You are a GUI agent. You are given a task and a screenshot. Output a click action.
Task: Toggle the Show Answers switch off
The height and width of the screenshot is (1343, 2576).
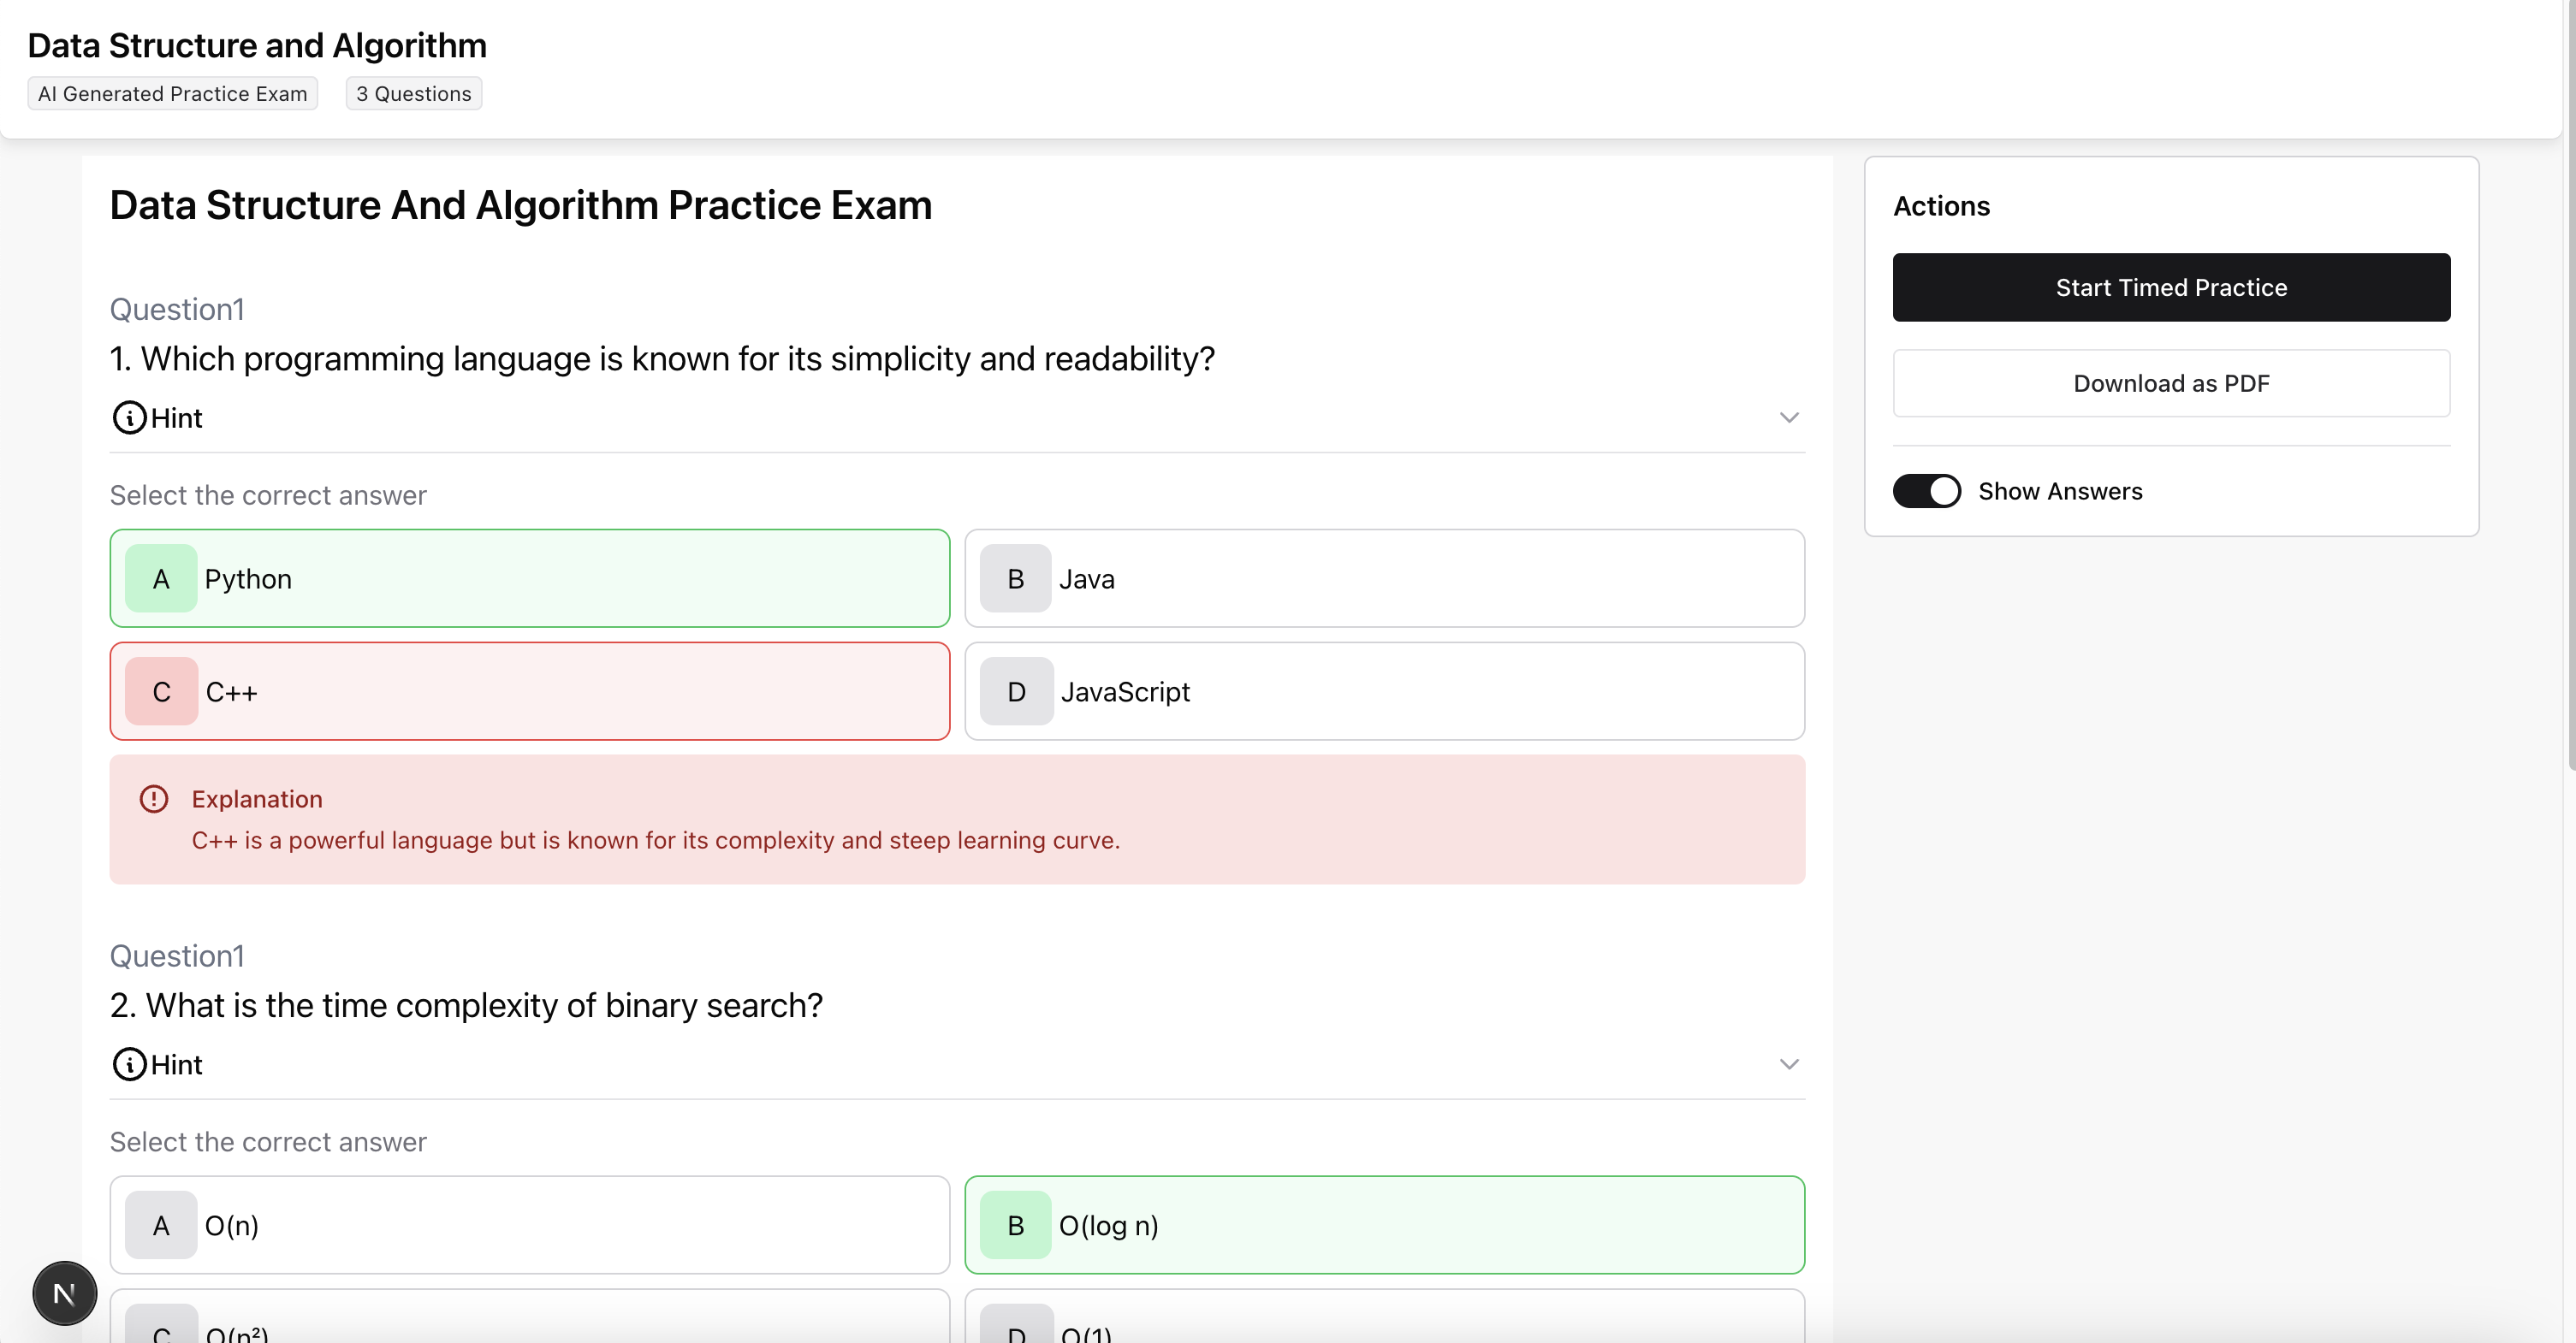pyautogui.click(x=1927, y=491)
